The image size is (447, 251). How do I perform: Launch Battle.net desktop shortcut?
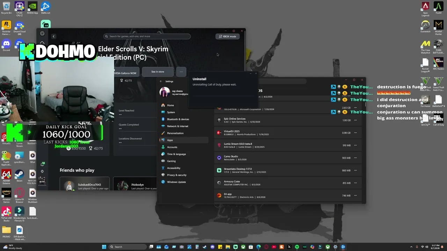pyautogui.click(x=45, y=8)
